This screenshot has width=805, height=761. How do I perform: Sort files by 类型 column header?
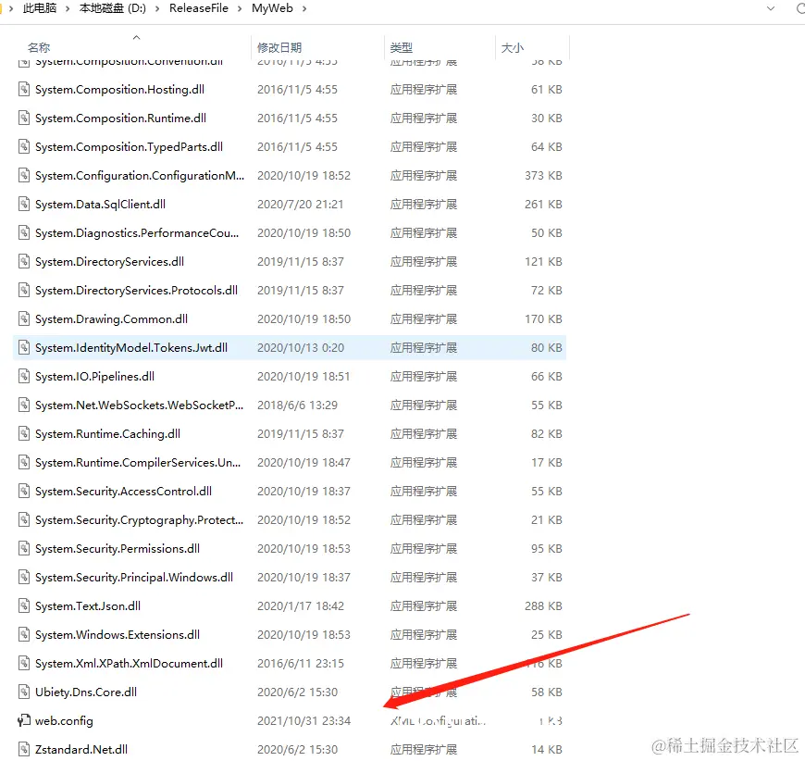[402, 48]
